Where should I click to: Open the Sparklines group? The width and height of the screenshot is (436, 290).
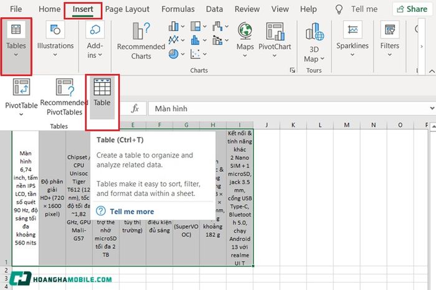pyautogui.click(x=353, y=39)
